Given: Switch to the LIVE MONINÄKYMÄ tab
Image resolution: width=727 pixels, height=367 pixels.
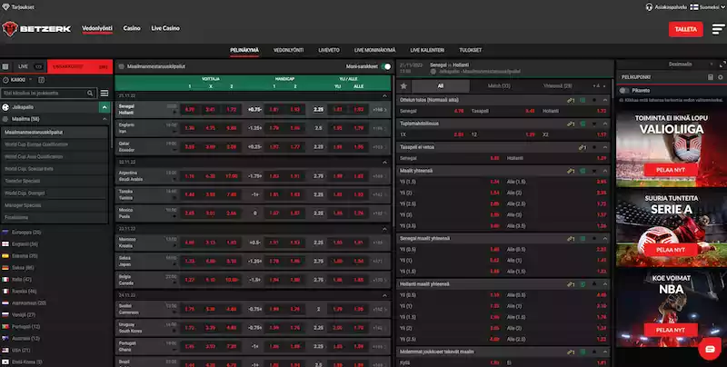Looking at the screenshot, I should (x=374, y=50).
